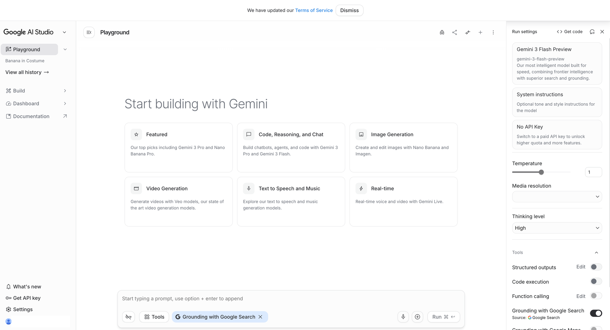
Task: Adjust the Temperature slider handle
Action: [x=541, y=172]
